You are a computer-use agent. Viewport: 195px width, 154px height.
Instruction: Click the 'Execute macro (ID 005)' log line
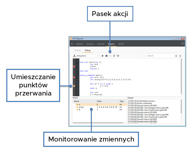coord(143,119)
